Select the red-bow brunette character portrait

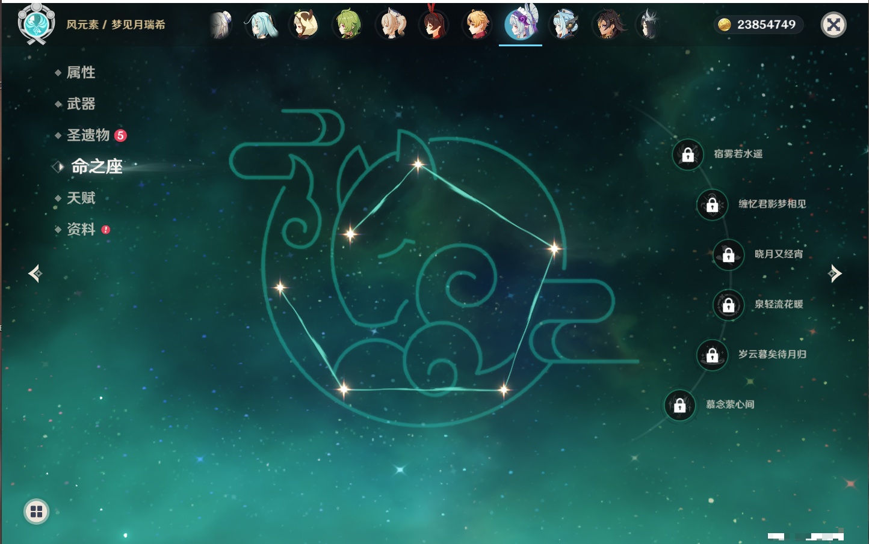coord(434,24)
